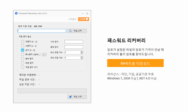
Task: Click the 시작 문자 input field
Action: tap(74, 42)
